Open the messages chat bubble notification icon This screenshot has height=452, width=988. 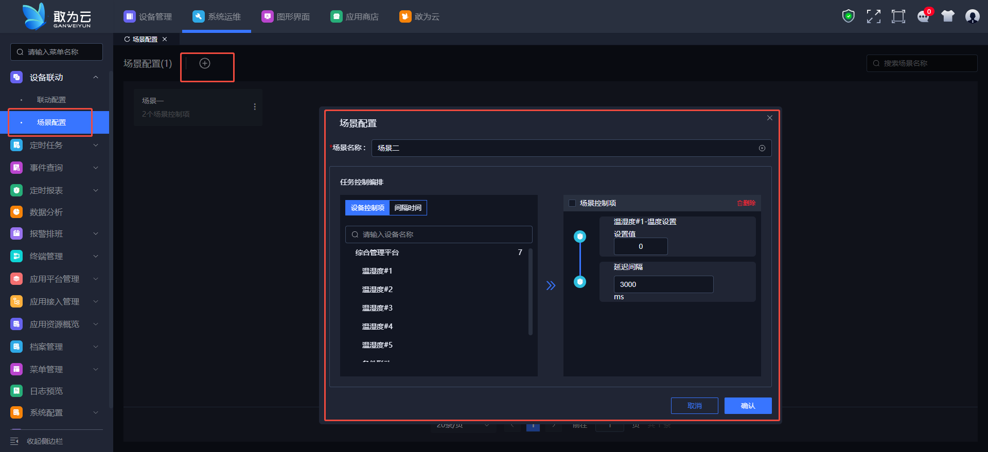[923, 16]
